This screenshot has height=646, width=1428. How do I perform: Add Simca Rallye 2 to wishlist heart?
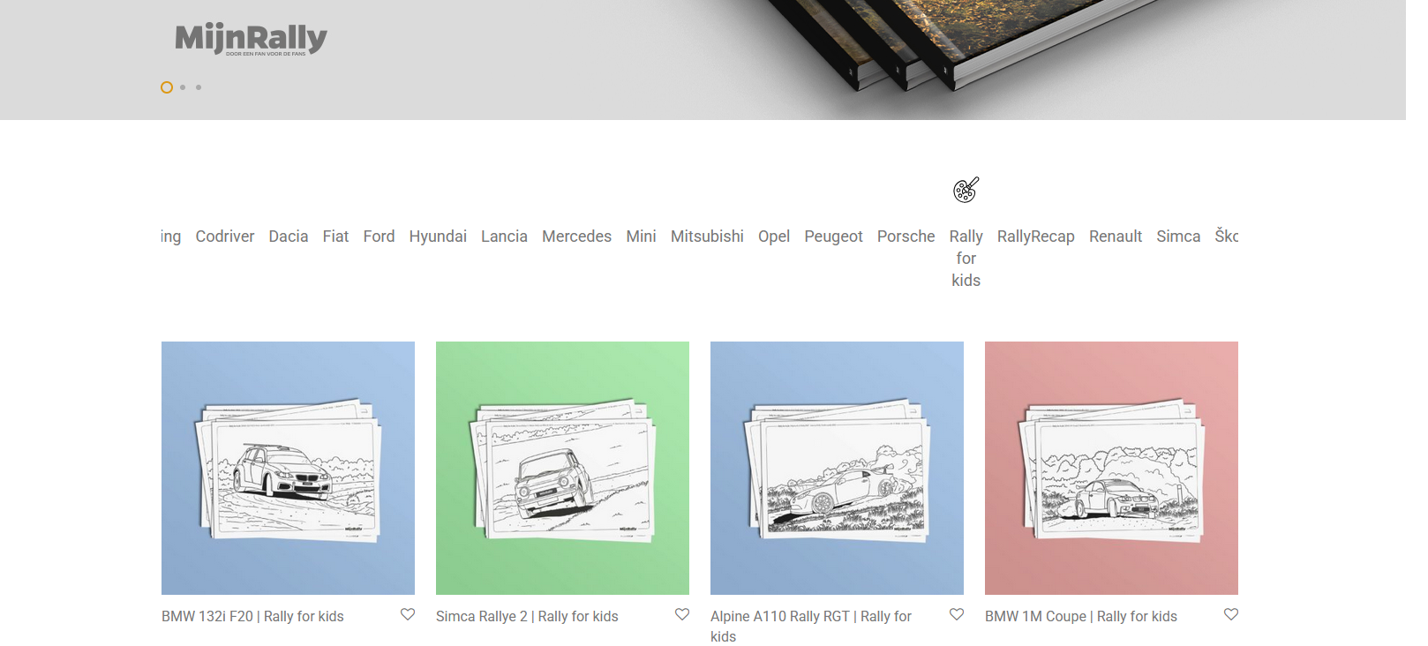682,614
